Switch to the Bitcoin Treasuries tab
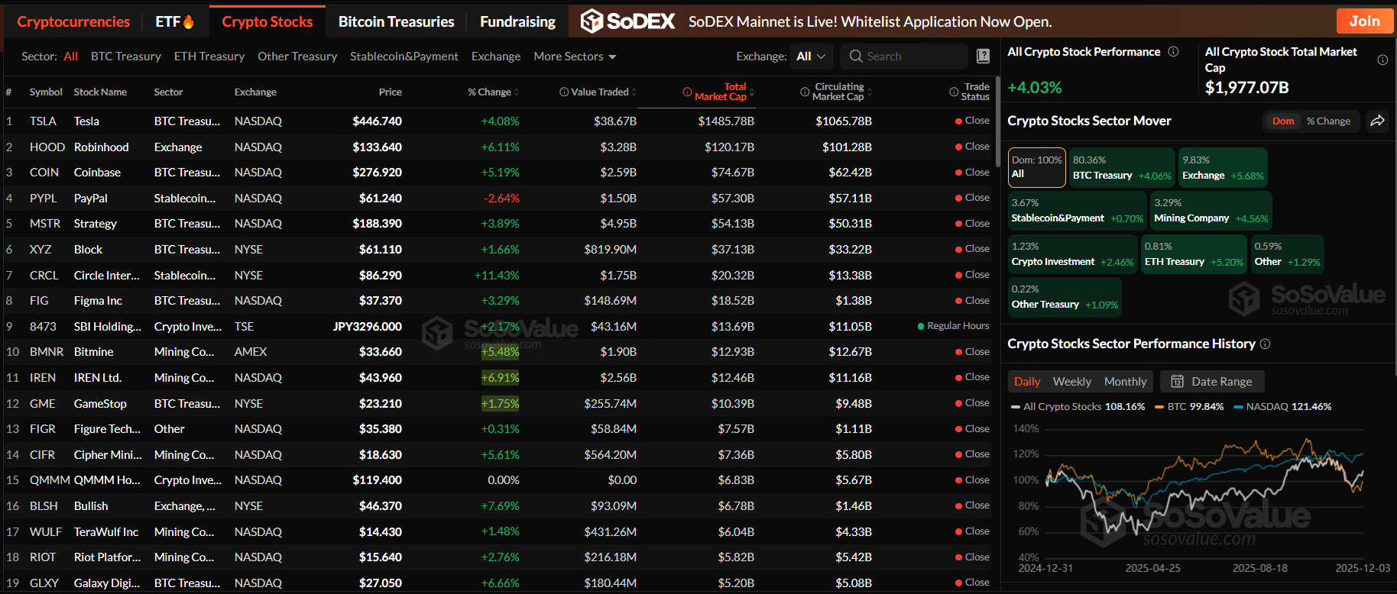This screenshot has height=594, width=1397. (x=396, y=22)
